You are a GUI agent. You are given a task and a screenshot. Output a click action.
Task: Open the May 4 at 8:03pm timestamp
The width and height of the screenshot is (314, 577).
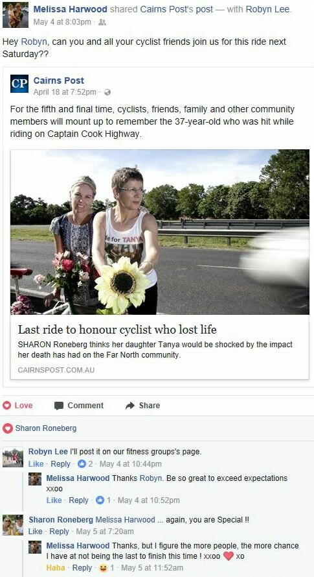[x=62, y=22]
